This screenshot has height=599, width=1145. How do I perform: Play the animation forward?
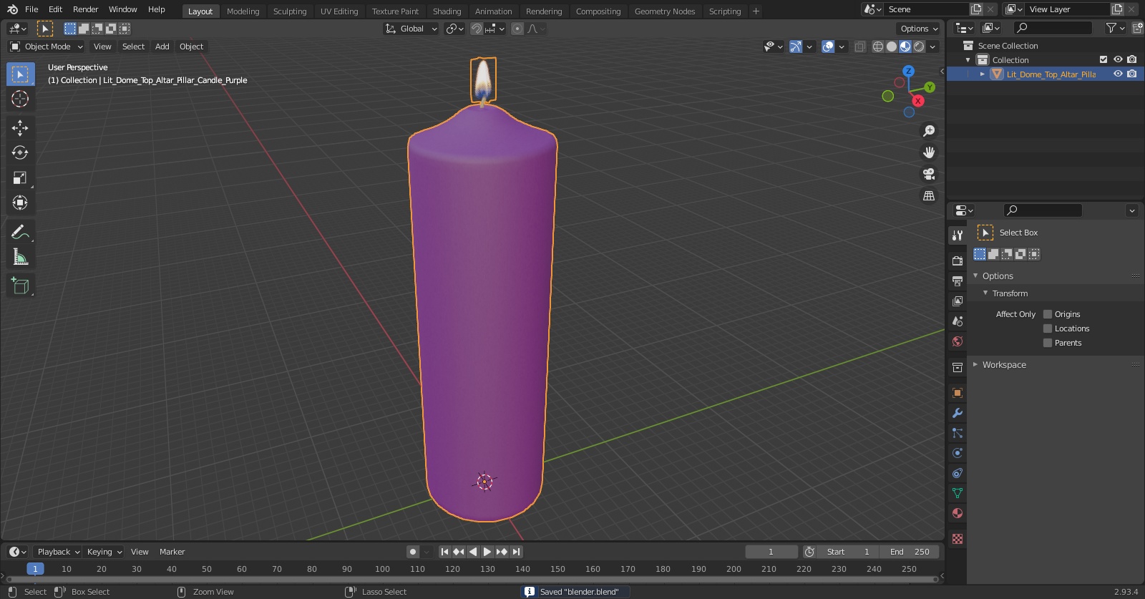pos(487,552)
